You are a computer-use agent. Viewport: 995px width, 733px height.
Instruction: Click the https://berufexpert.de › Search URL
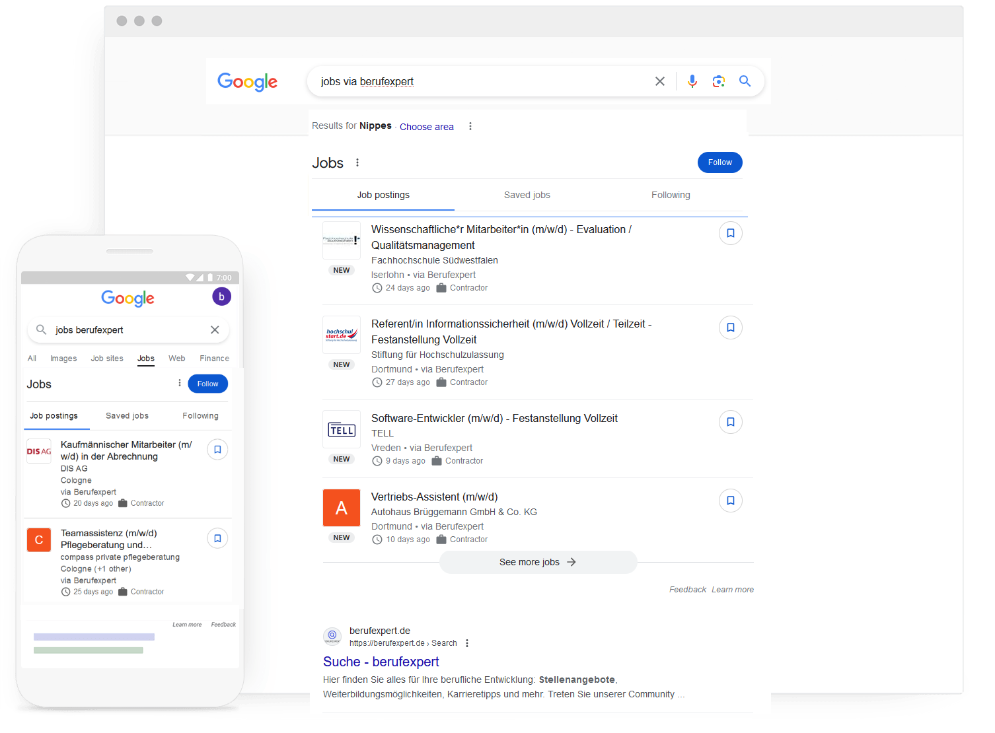point(403,643)
